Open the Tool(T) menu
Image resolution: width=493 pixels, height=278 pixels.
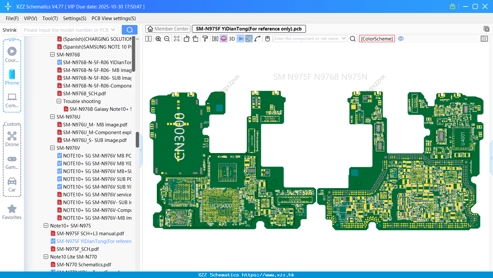[50, 18]
